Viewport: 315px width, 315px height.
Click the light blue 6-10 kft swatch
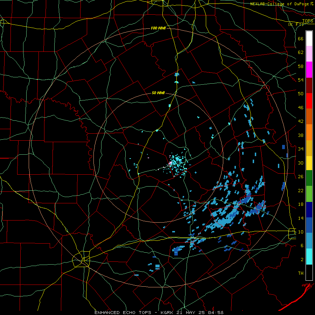[309, 241]
